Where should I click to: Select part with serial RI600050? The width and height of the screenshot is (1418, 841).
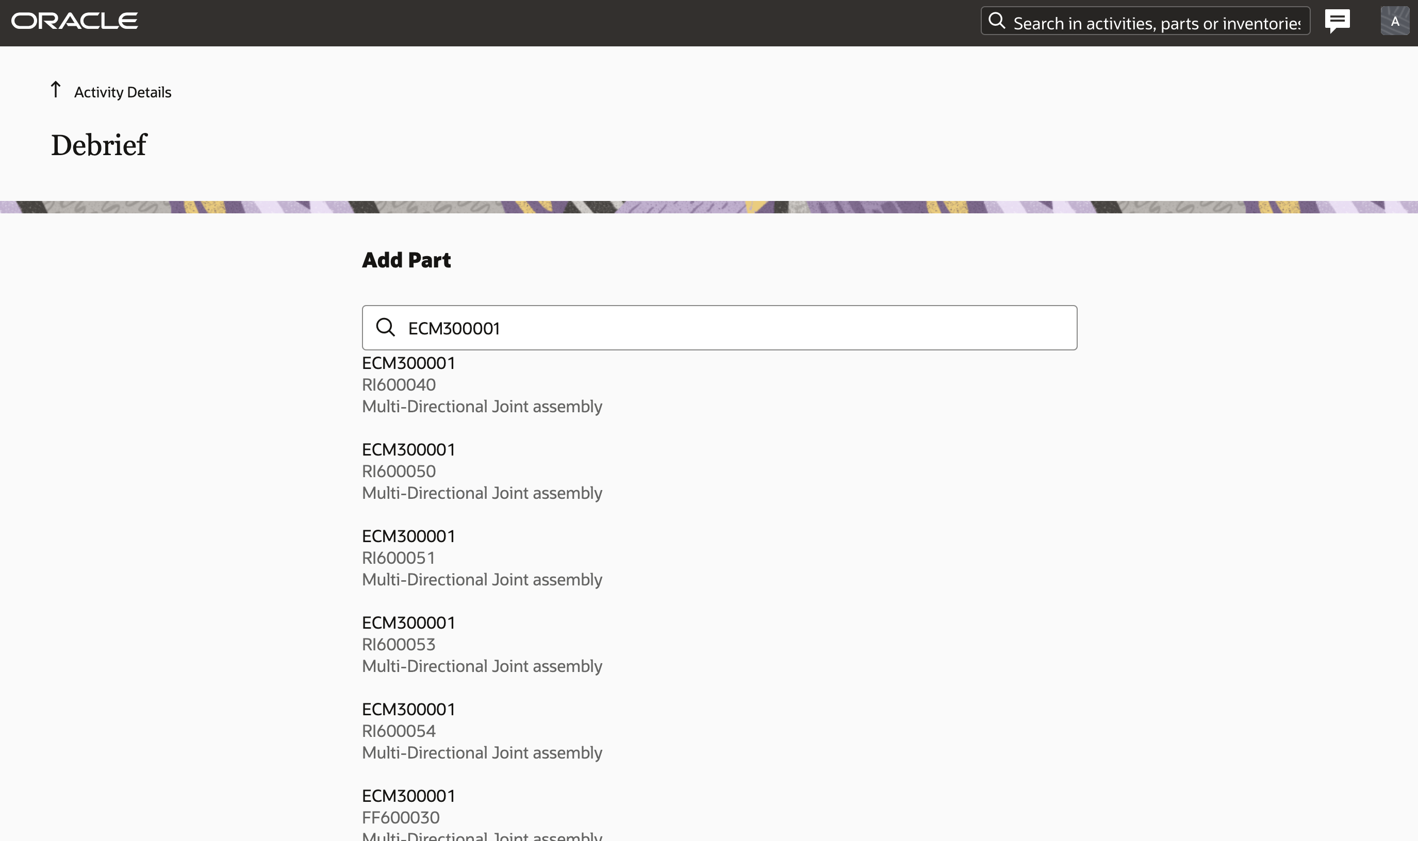click(x=399, y=472)
